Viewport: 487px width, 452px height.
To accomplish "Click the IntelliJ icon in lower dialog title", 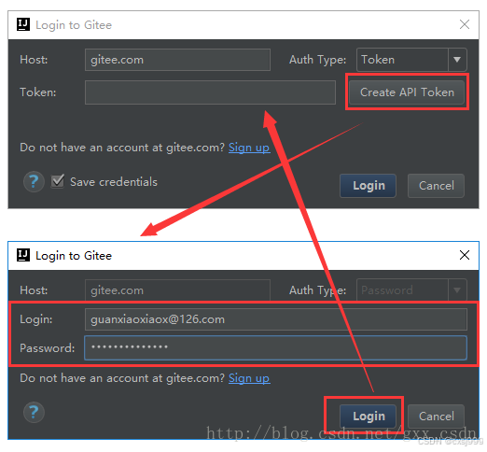I will (23, 255).
